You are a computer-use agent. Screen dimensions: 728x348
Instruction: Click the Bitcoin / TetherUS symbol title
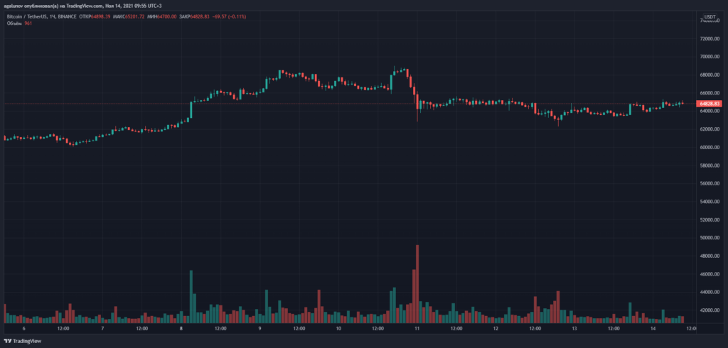[29, 15]
